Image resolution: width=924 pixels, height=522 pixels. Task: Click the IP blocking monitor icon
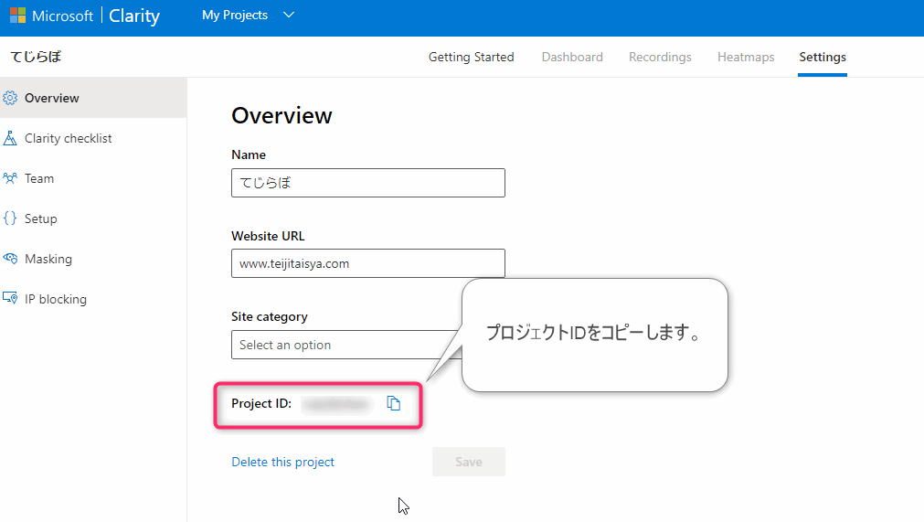(10, 298)
